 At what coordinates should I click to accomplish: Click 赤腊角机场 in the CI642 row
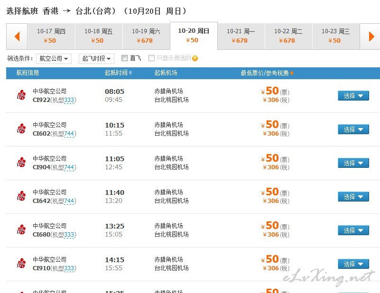[x=169, y=192]
